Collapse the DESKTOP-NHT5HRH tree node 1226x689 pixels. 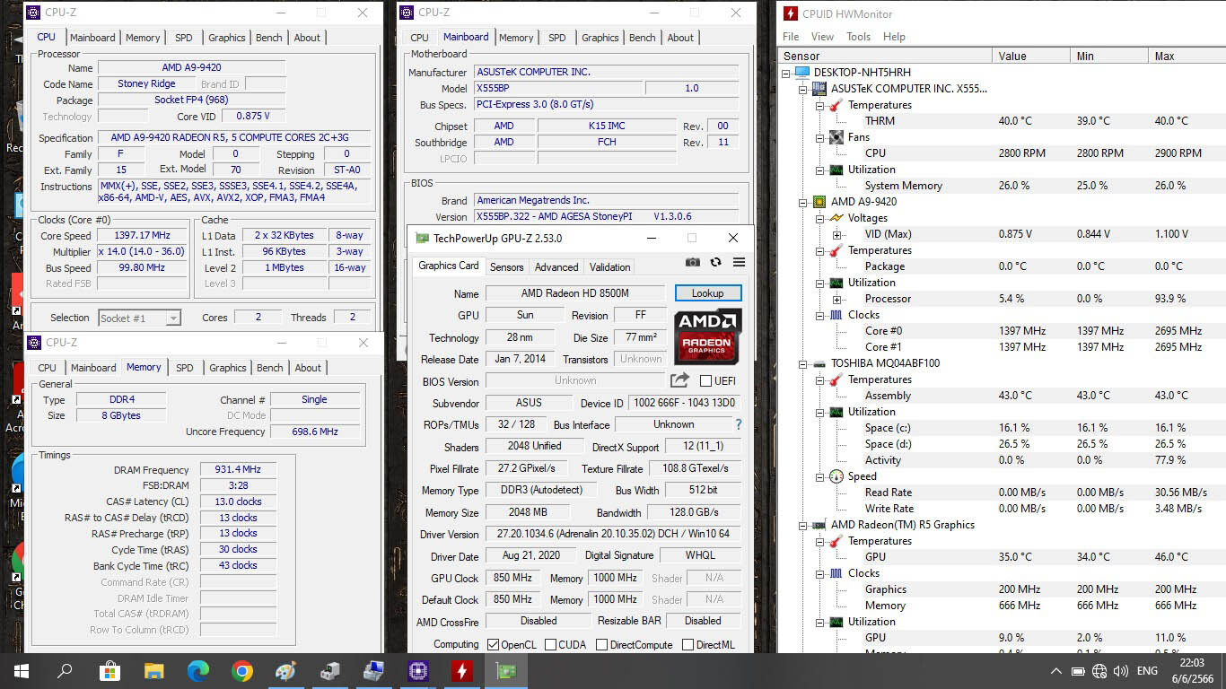pyautogui.click(x=787, y=73)
